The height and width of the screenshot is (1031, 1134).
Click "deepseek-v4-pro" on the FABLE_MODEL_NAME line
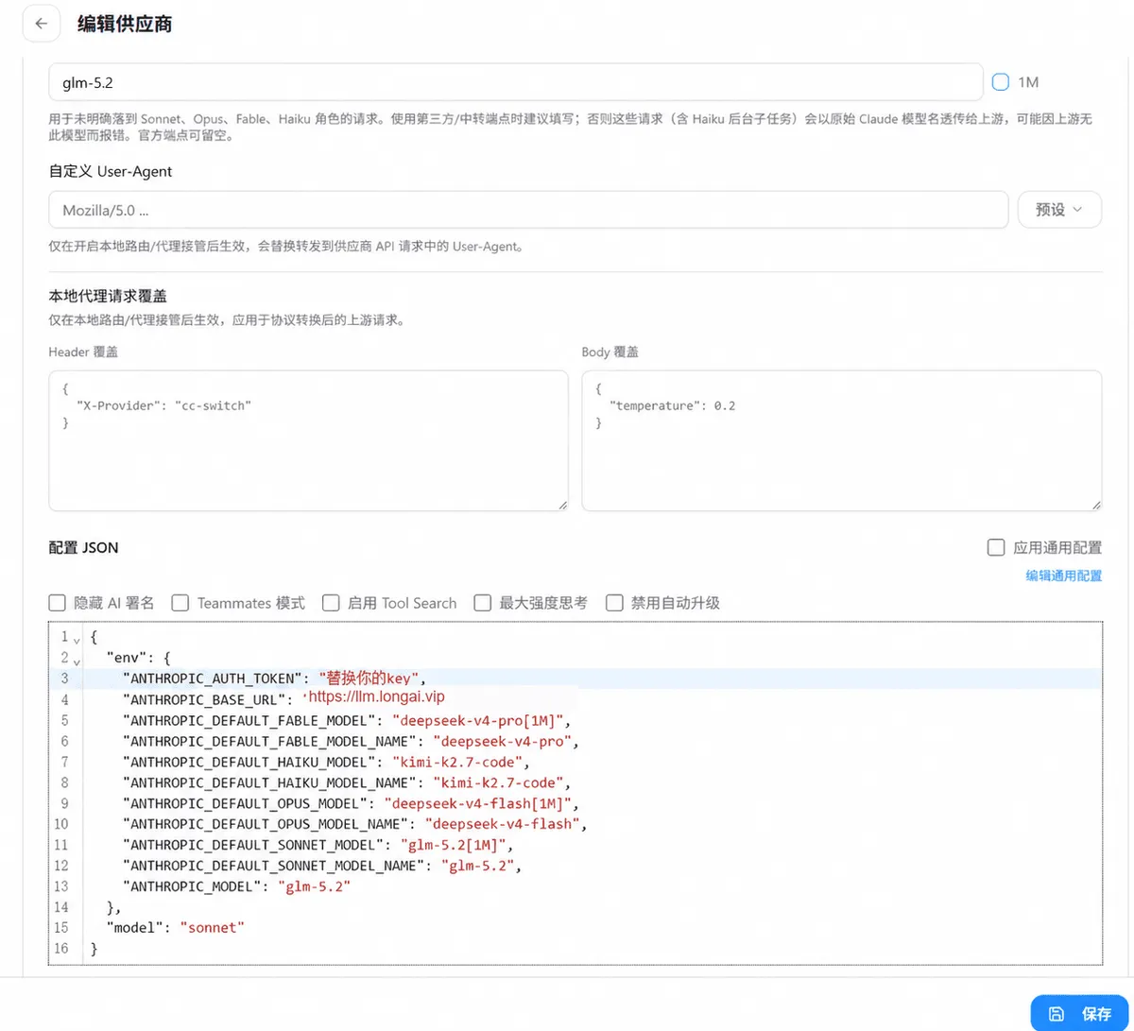(x=503, y=741)
